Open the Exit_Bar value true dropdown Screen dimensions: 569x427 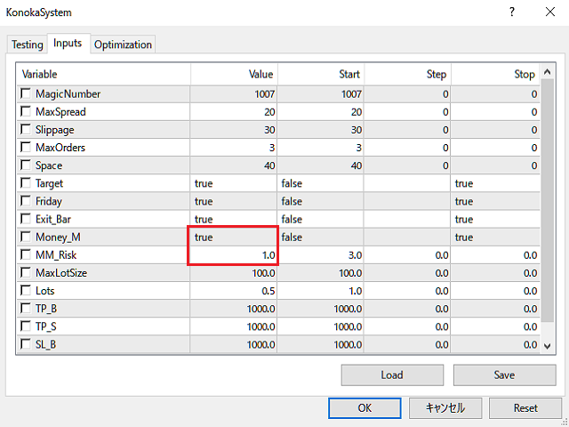point(234,220)
